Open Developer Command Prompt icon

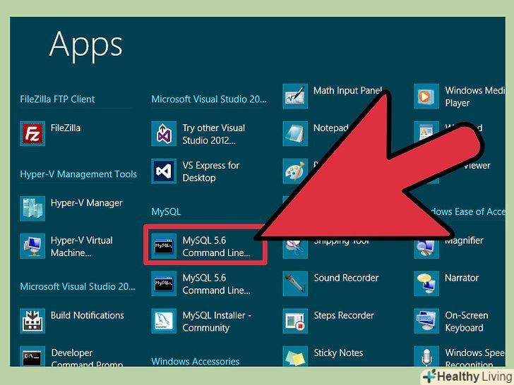32,357
